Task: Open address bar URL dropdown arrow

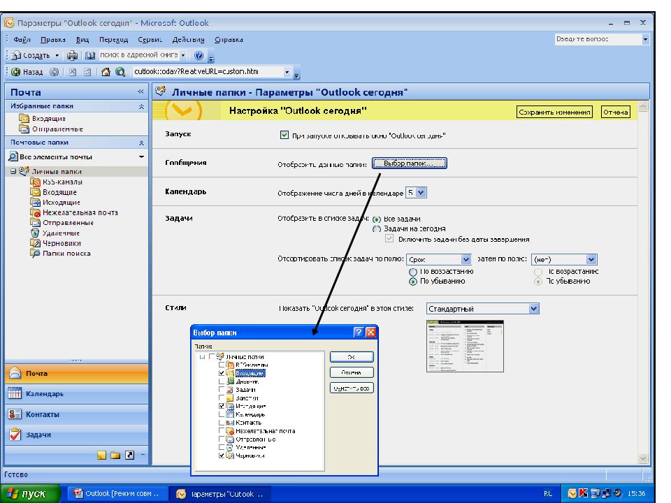Action: point(287,72)
